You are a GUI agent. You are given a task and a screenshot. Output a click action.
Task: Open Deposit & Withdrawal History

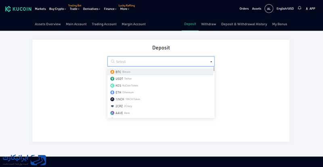[x=244, y=24]
